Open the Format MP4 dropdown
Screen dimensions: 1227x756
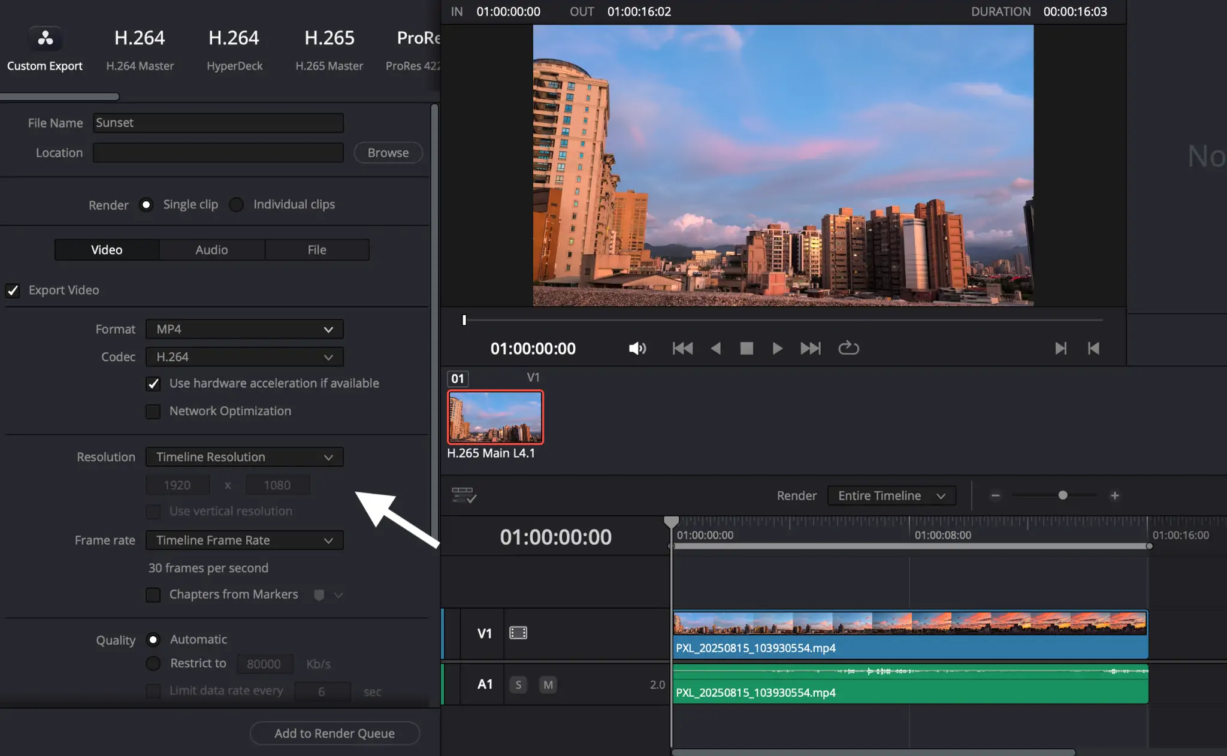click(x=244, y=329)
